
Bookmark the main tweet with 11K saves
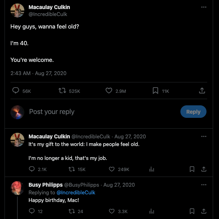(x=156, y=91)
